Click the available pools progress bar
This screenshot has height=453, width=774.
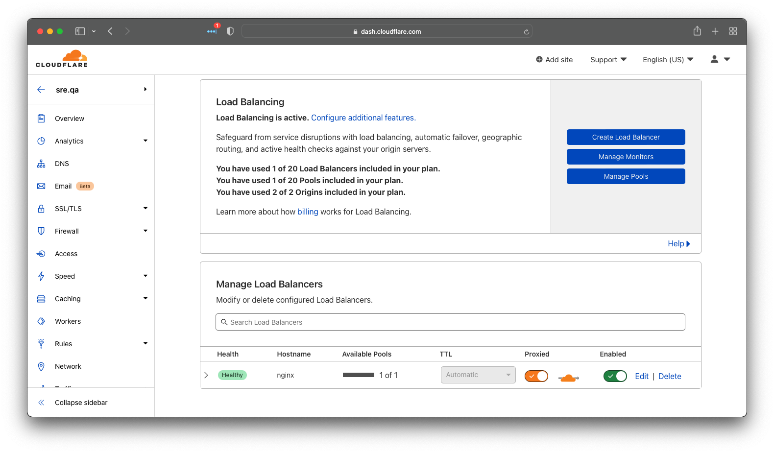(359, 375)
